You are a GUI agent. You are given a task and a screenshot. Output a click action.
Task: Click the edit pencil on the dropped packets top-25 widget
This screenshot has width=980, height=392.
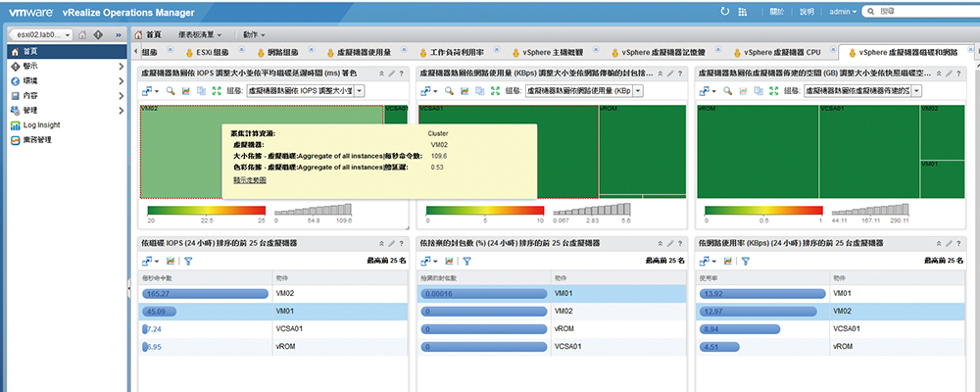coord(670,243)
